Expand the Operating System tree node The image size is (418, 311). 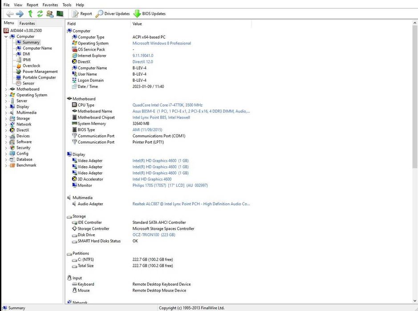pos(6,95)
